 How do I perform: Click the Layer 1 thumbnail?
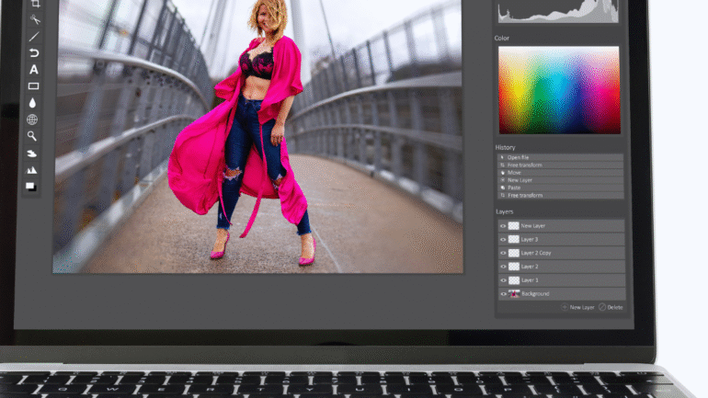tap(514, 280)
